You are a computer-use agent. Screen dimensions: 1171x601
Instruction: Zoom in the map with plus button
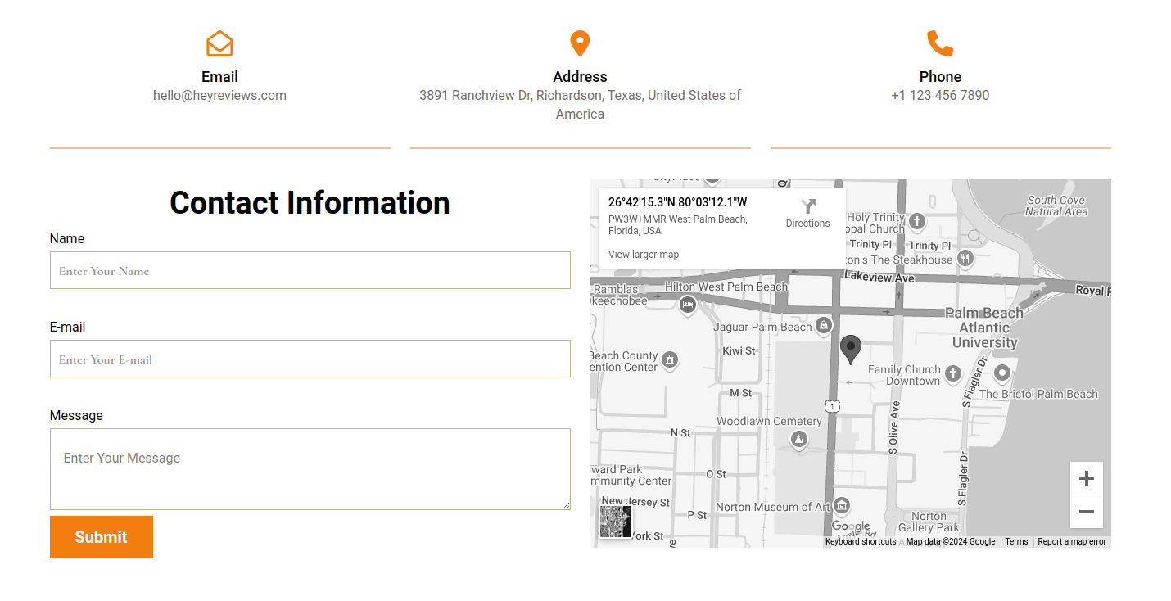(1086, 478)
